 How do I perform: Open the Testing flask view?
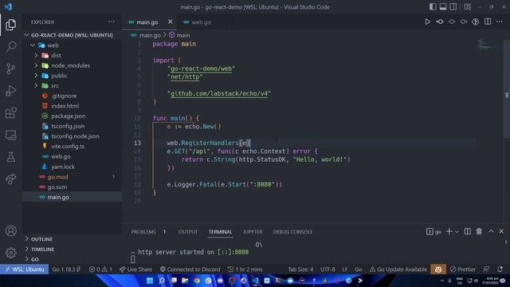[10, 157]
